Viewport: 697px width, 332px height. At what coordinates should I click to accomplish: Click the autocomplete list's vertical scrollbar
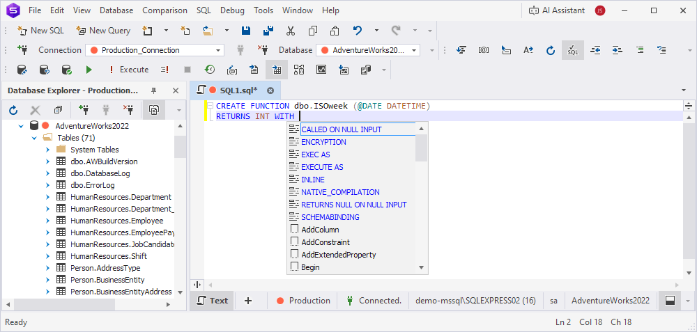click(x=421, y=148)
